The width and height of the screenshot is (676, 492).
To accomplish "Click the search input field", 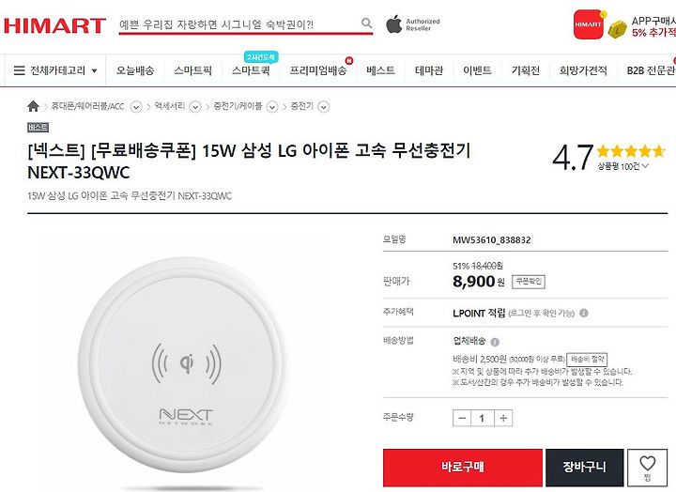I will tap(239, 24).
